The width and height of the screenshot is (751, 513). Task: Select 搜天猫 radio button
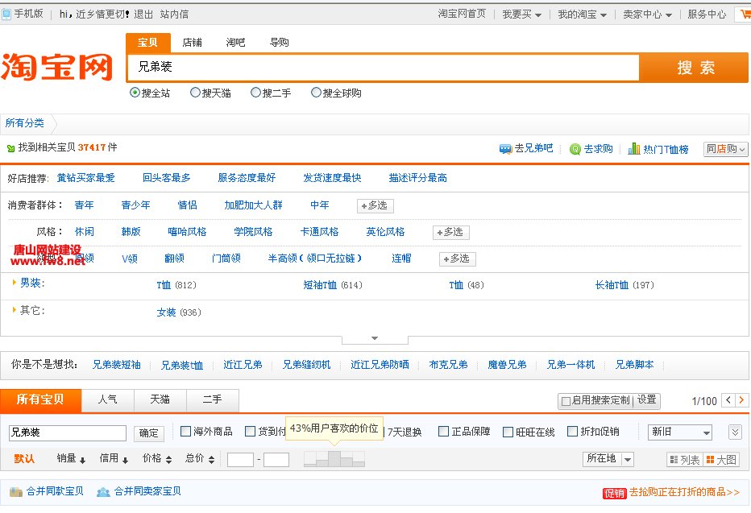click(x=195, y=93)
